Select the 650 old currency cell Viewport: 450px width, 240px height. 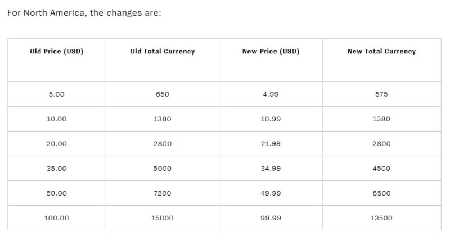point(163,94)
